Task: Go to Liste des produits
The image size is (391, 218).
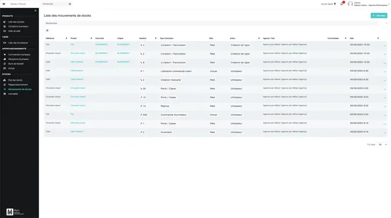Action: point(16,22)
